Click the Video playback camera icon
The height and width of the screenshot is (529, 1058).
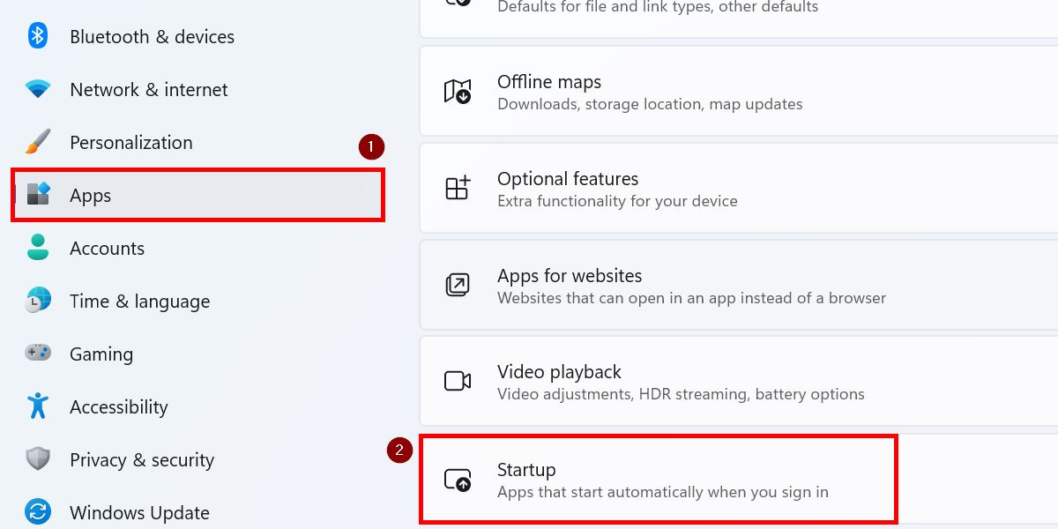457,381
